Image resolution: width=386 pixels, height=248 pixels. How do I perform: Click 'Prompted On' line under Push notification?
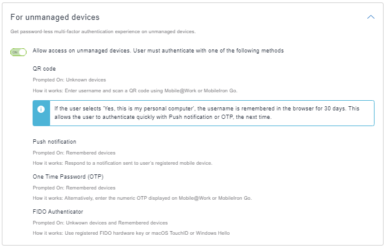tap(74, 153)
